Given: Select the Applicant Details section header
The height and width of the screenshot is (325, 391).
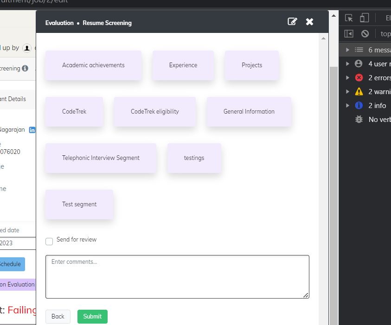Looking at the screenshot, I should point(18,99).
